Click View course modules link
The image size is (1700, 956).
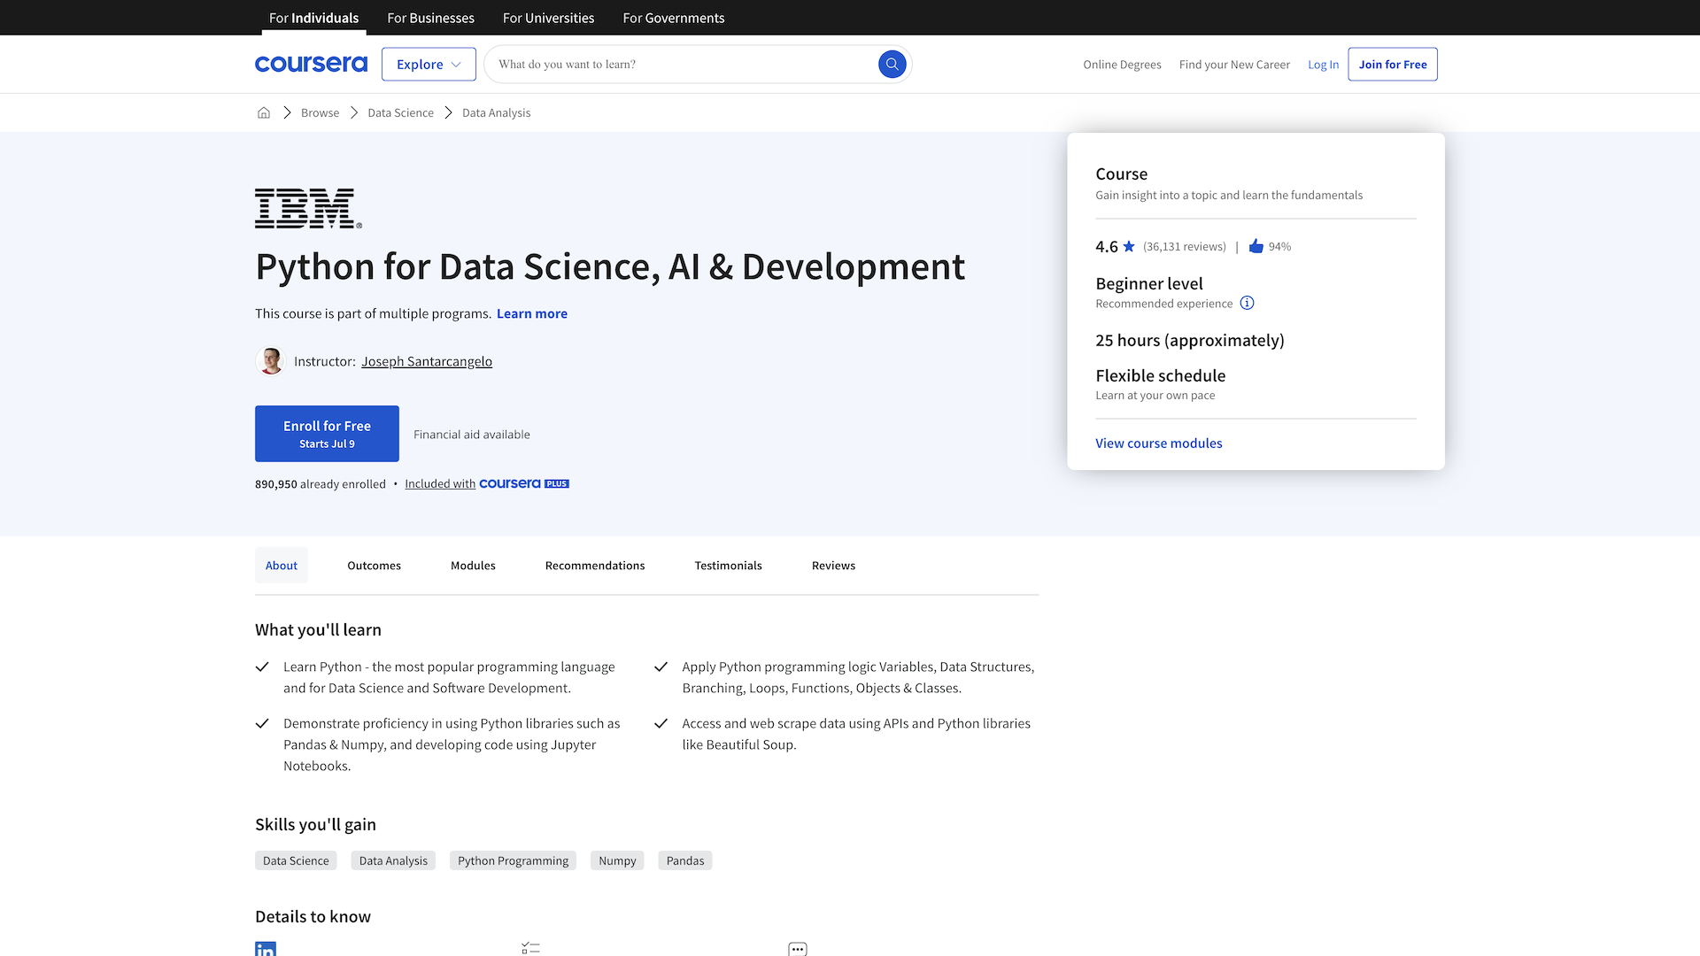(1158, 443)
